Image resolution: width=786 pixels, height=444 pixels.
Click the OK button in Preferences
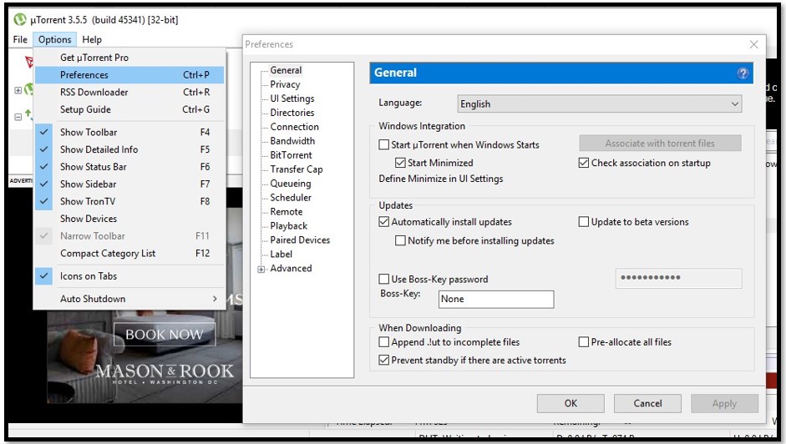570,403
